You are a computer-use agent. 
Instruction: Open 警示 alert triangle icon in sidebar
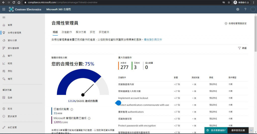click(x=4, y=56)
